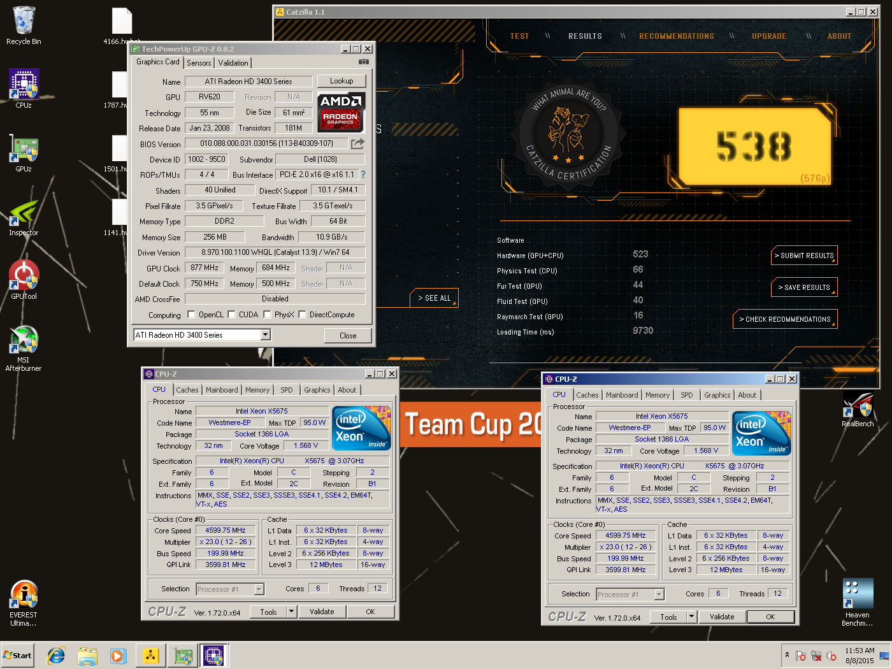Click the Close button in GPU-Z
The image size is (892, 669).
pyautogui.click(x=348, y=335)
